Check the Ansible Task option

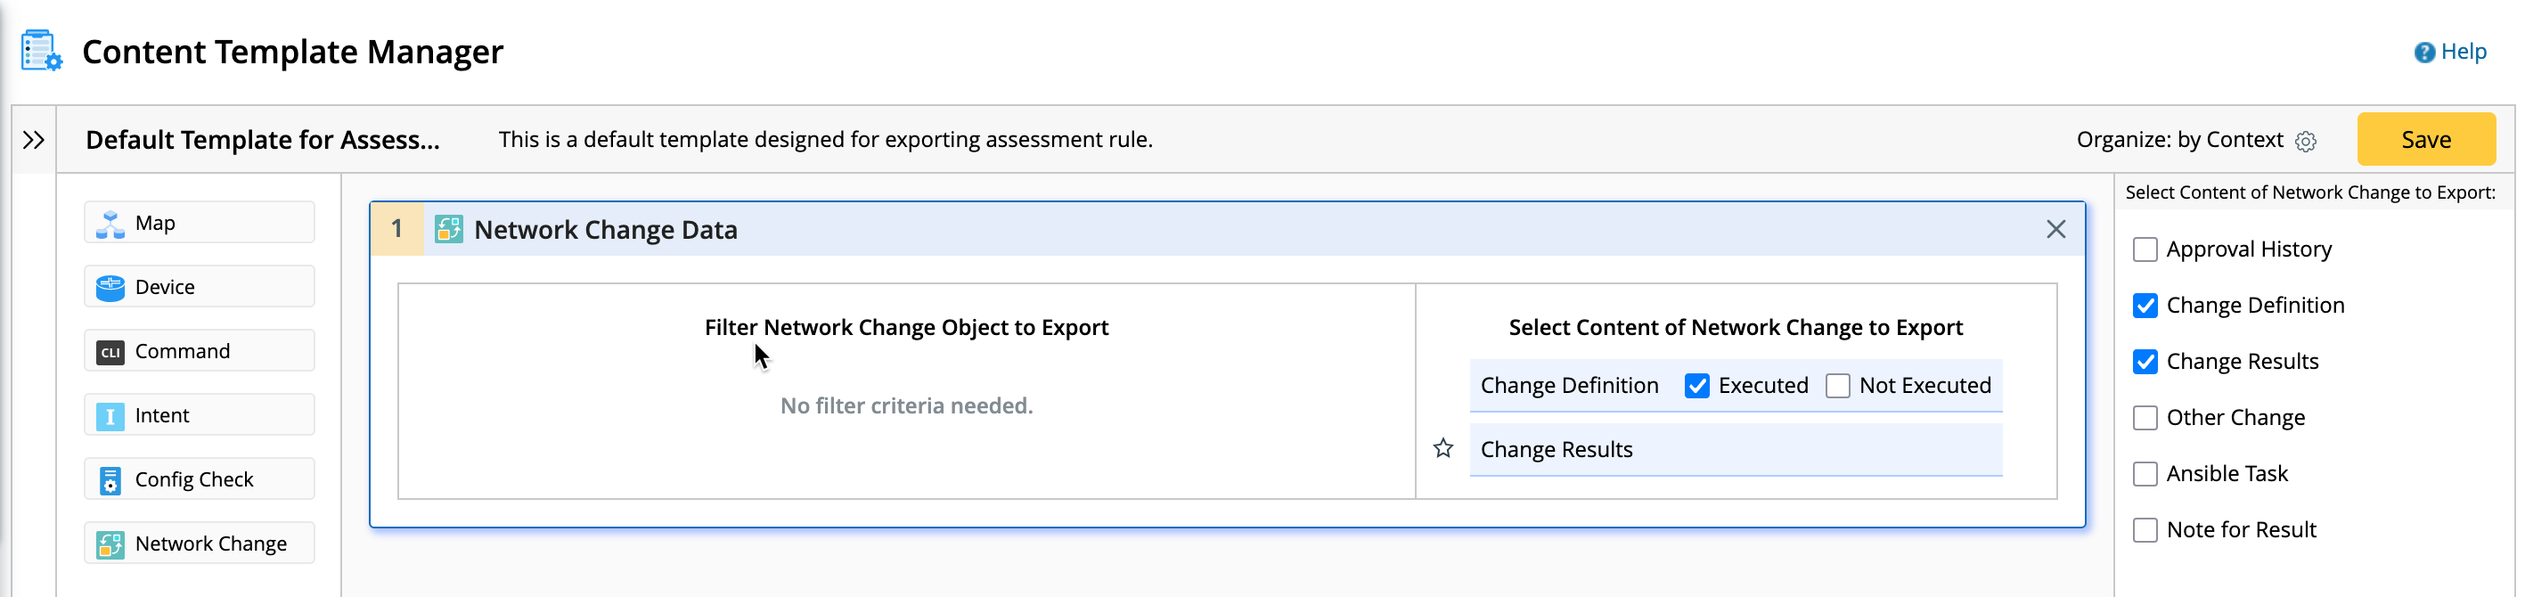pyautogui.click(x=2145, y=474)
